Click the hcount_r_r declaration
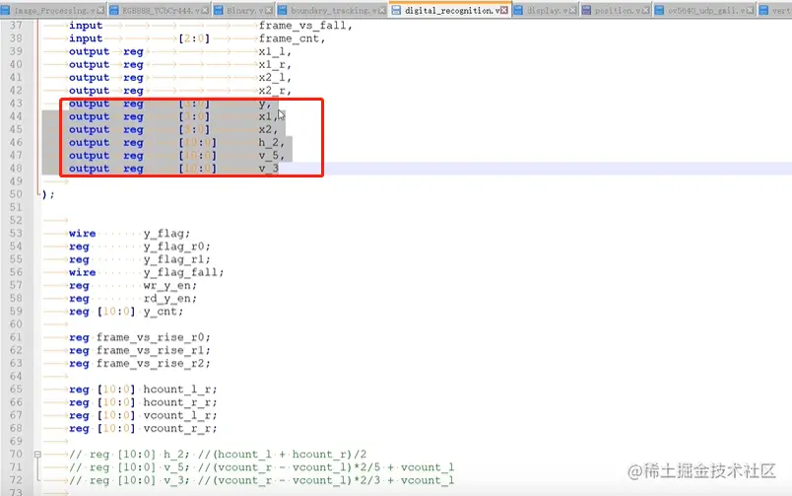 (180, 402)
